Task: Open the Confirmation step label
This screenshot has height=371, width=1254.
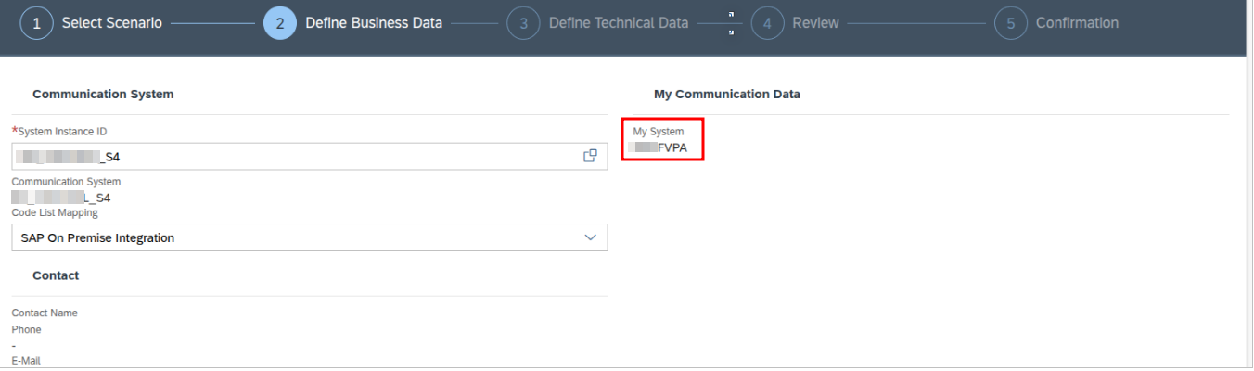Action: [1077, 23]
